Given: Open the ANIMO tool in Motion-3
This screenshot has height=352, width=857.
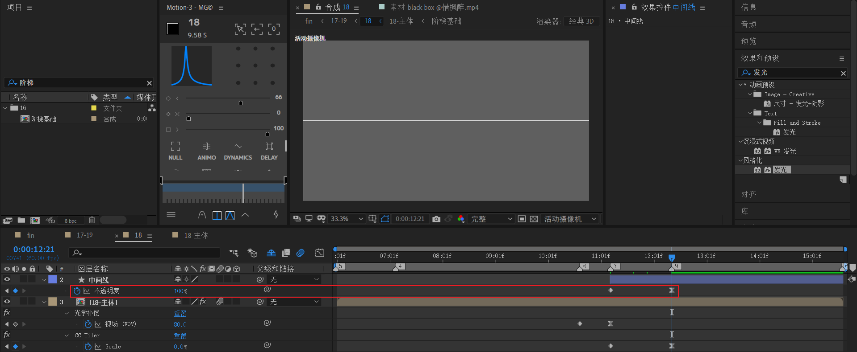Looking at the screenshot, I should pyautogui.click(x=206, y=151).
